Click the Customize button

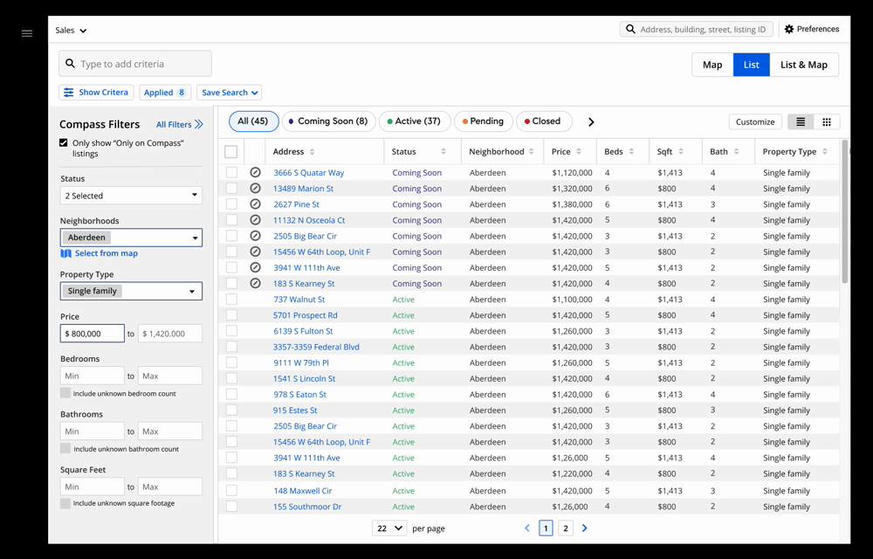tap(755, 122)
